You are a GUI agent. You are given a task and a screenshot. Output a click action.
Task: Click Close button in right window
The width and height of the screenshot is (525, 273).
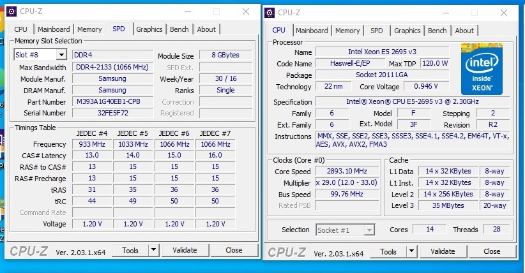click(x=492, y=251)
